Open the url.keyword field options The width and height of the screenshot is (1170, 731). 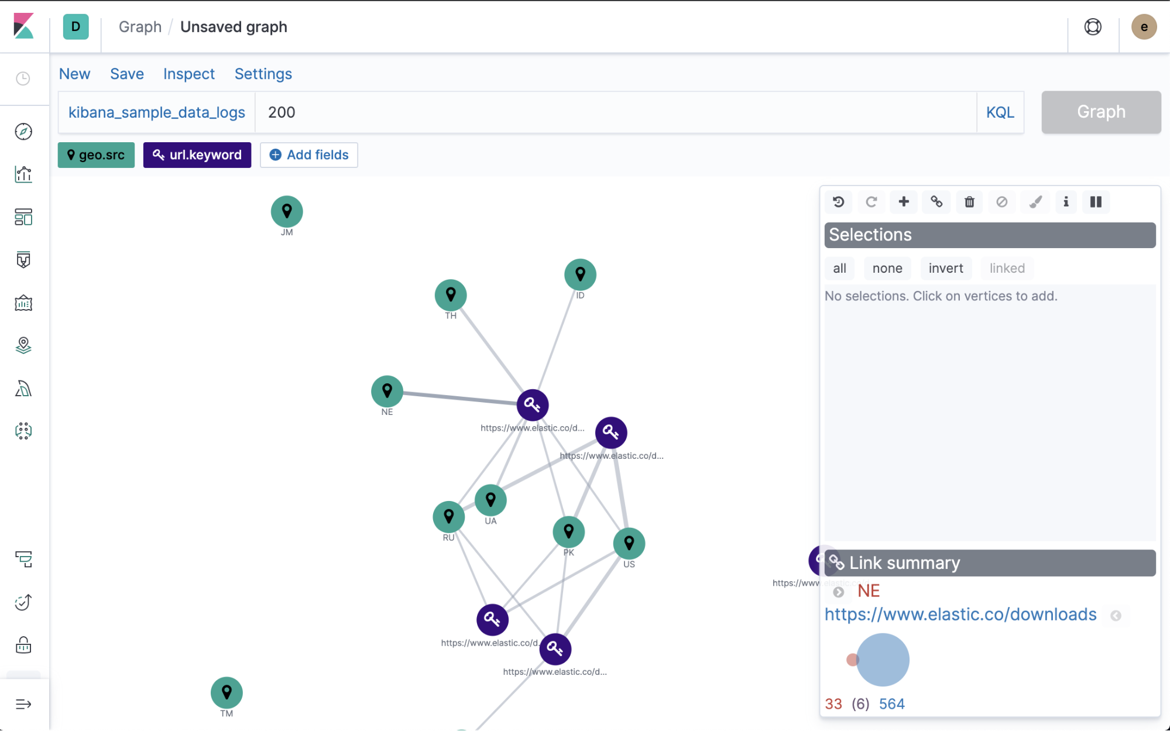197,155
